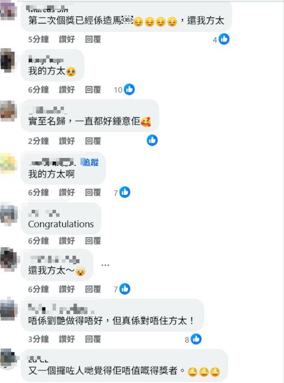Click like reaction under 實至名歸 comment
This screenshot has height=383, width=284.
tap(152, 140)
